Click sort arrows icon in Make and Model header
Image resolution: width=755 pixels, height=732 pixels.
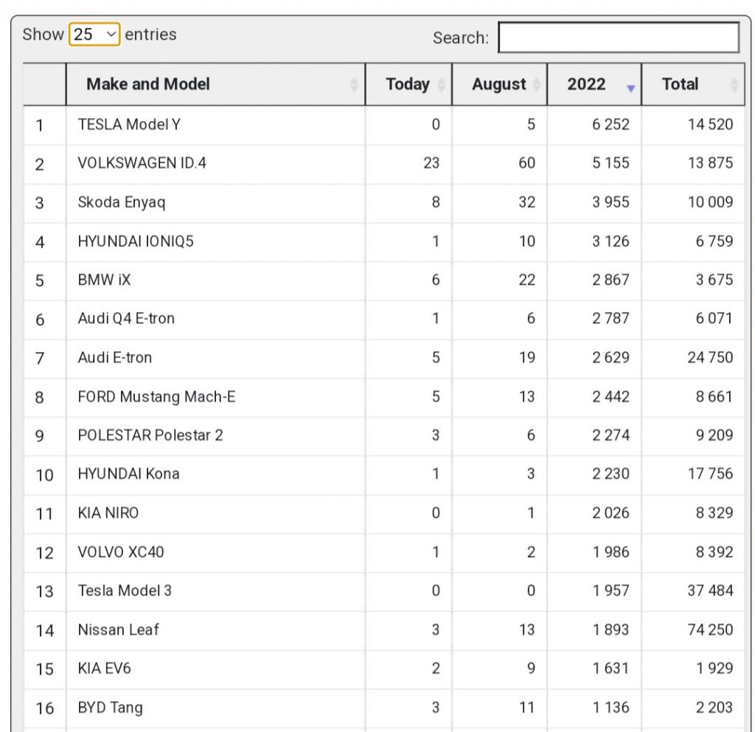[354, 85]
